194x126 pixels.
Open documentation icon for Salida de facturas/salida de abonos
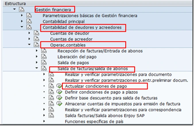pyautogui.click(x=44, y=69)
